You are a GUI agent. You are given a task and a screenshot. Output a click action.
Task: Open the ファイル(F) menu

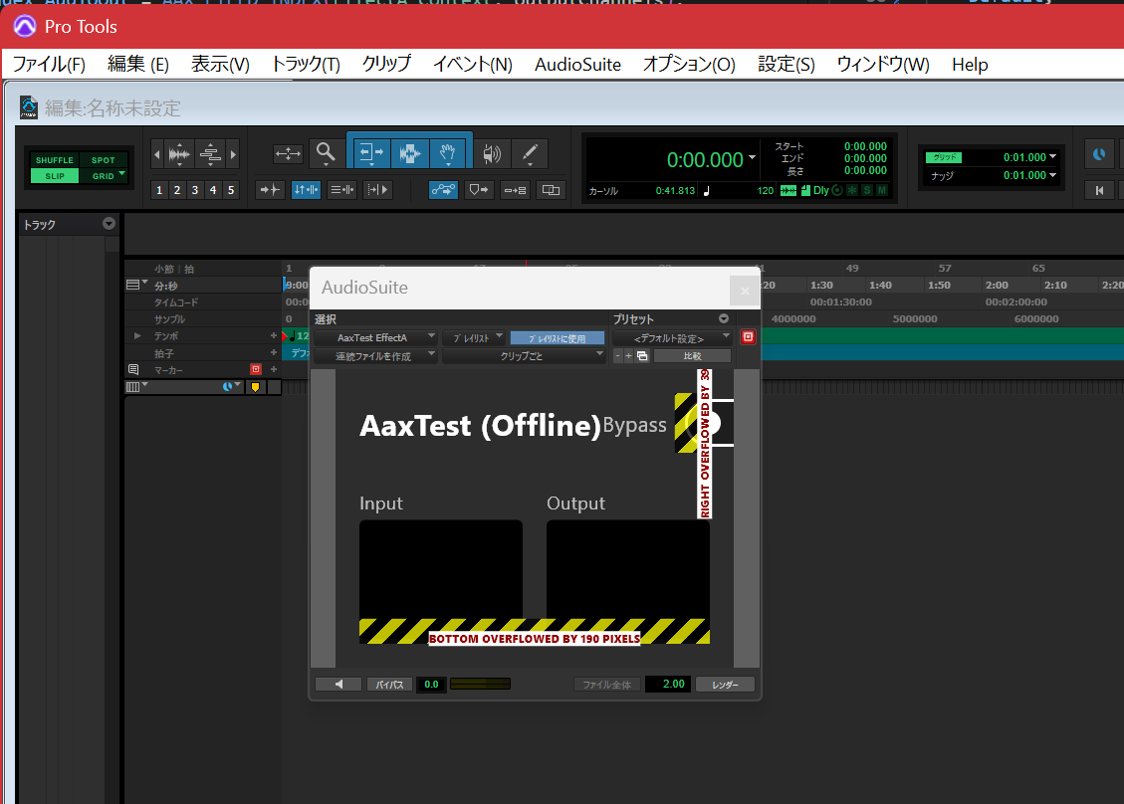pyautogui.click(x=49, y=65)
